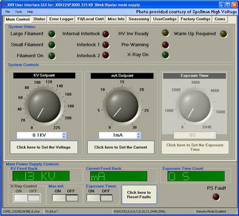The image size is (239, 216).
Task: Open the Fil/Local Cntrl tab
Action: click(x=90, y=19)
